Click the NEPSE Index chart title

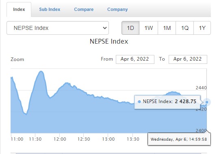pos(109,41)
